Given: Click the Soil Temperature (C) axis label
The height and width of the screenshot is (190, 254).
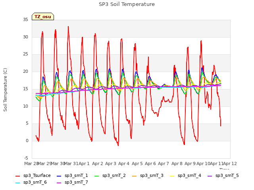Looking at the screenshot, I should [x=5, y=90].
